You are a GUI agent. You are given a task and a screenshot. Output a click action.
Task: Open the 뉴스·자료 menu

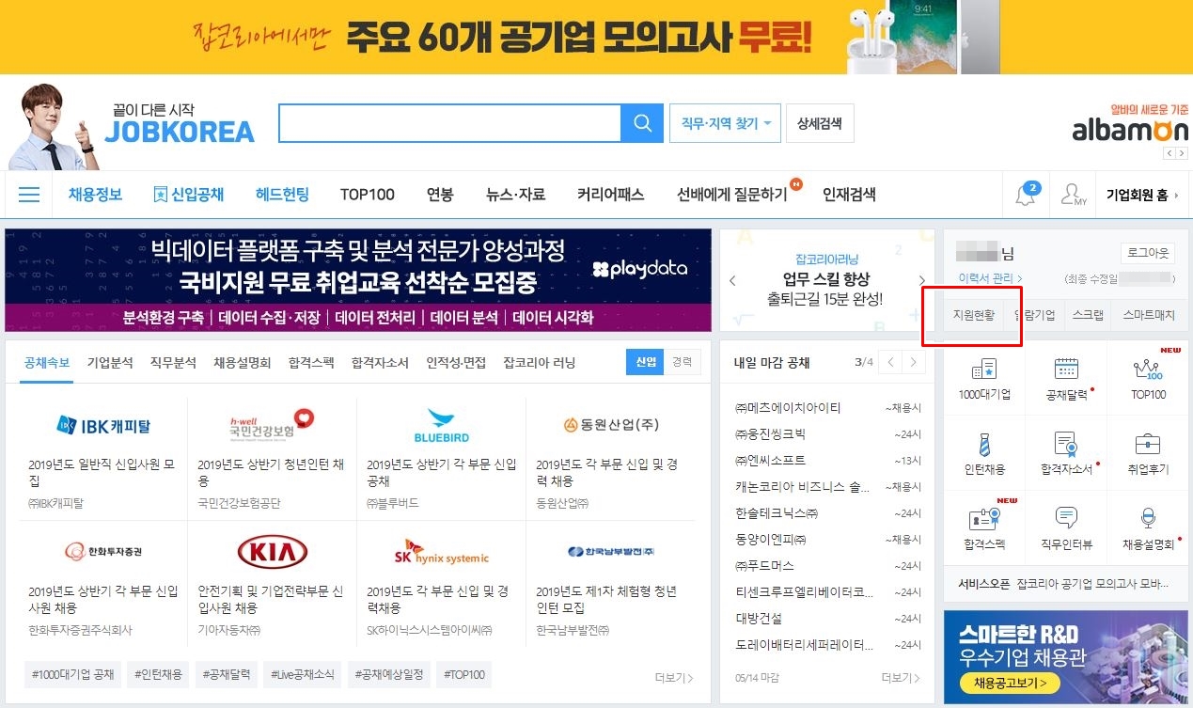click(x=515, y=195)
